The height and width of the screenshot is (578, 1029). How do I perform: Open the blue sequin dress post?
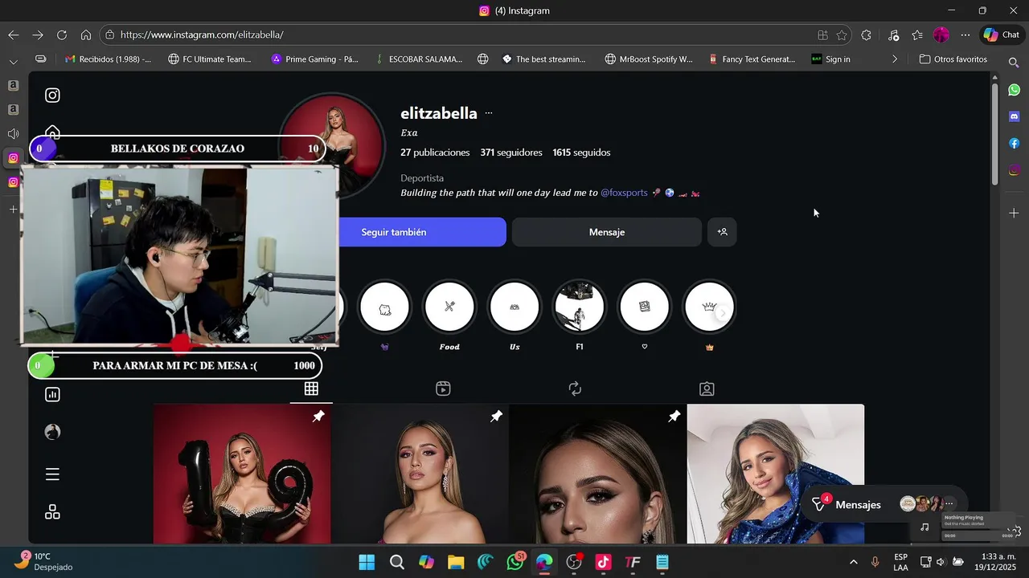pos(776,474)
